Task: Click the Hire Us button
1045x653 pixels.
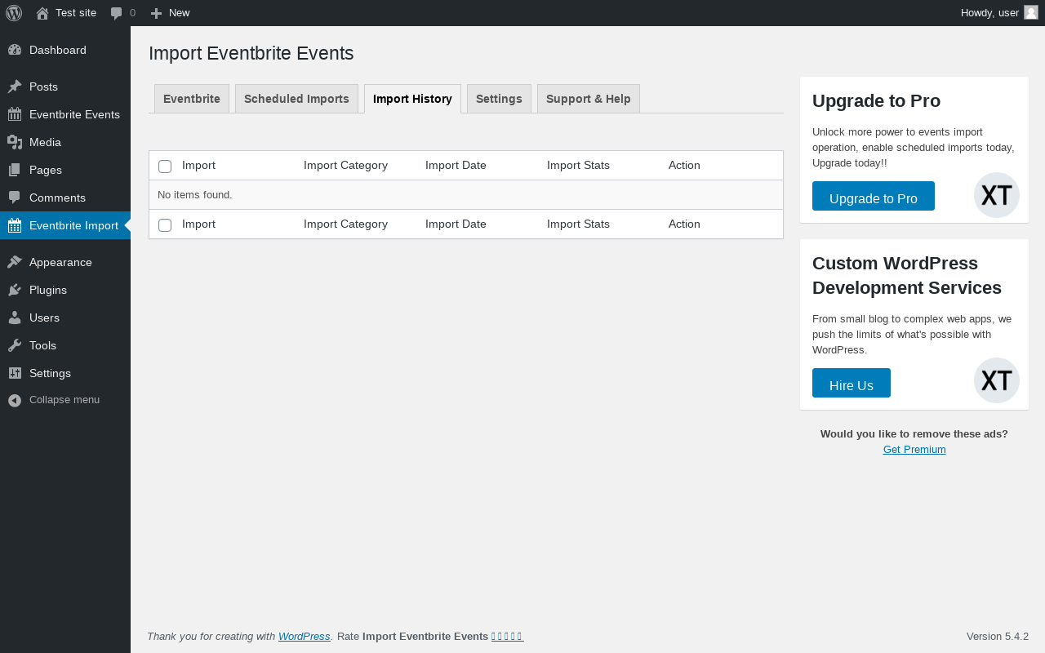Action: [x=852, y=383]
